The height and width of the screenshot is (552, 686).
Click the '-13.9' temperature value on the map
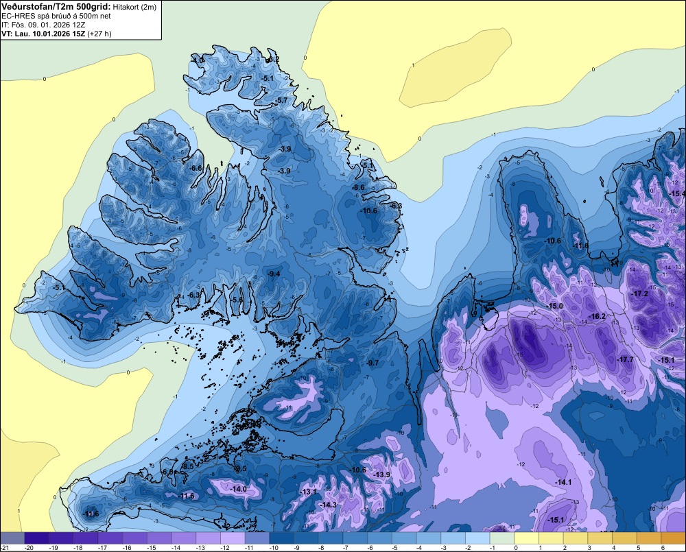click(382, 475)
